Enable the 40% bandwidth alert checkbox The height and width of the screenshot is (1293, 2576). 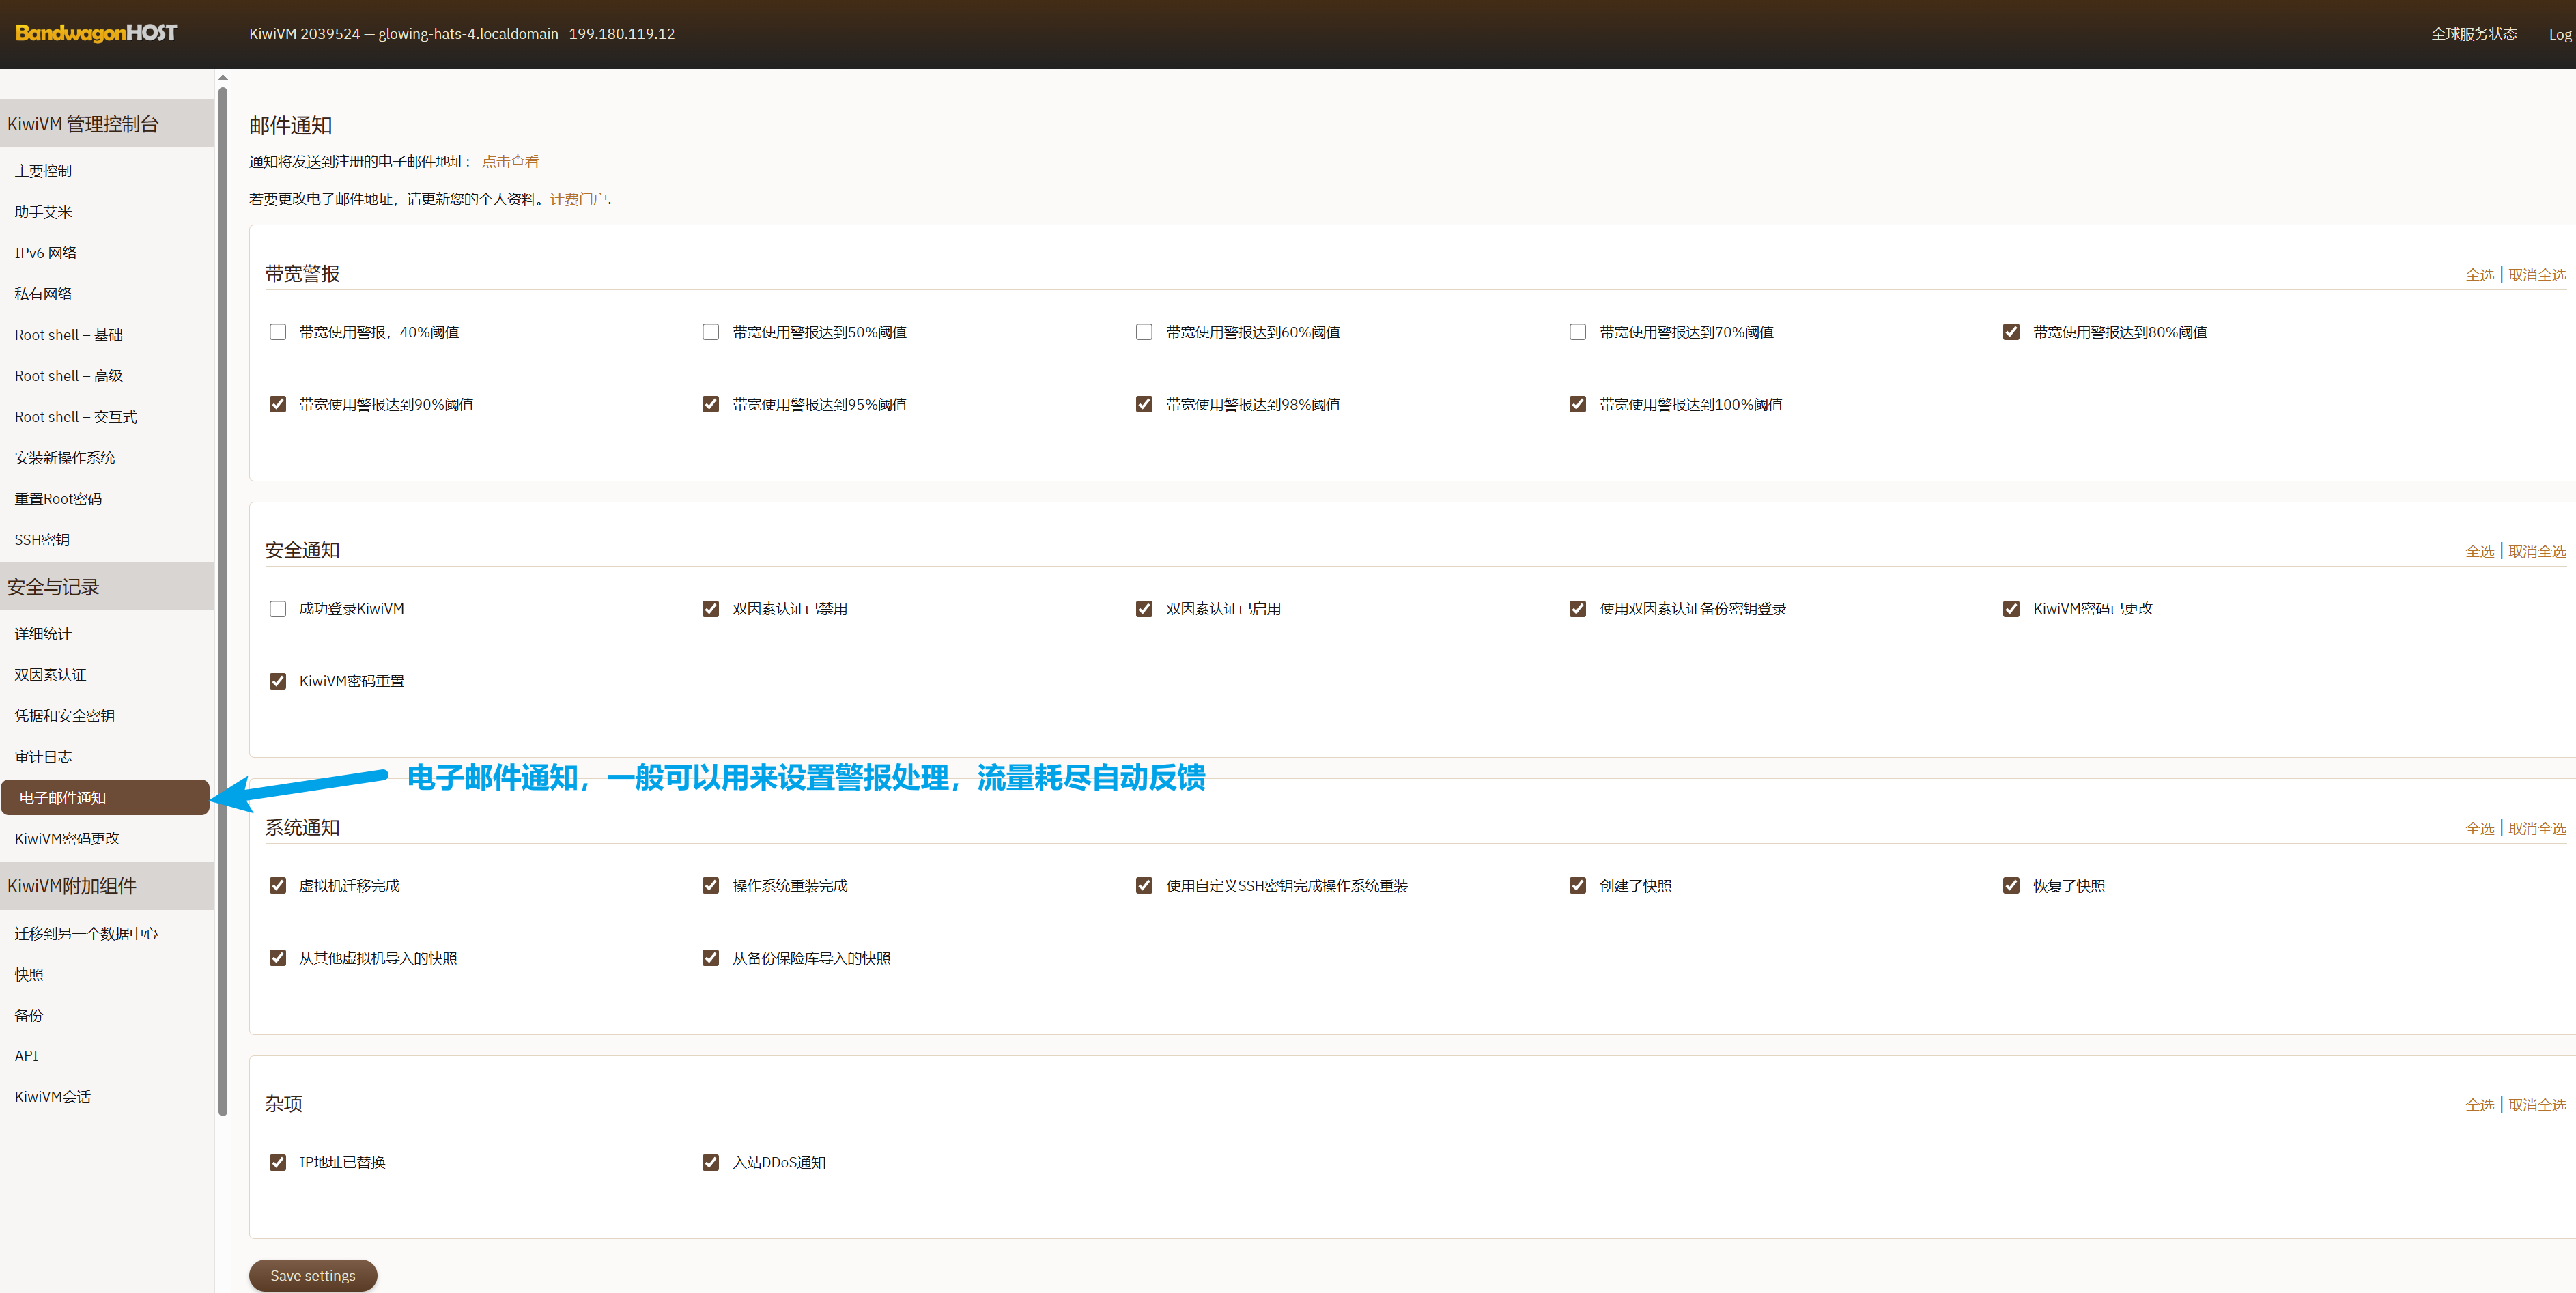tap(278, 332)
